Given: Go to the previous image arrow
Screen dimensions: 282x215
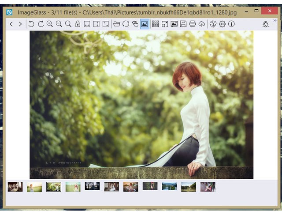Looking at the screenshot, I should point(11,24).
